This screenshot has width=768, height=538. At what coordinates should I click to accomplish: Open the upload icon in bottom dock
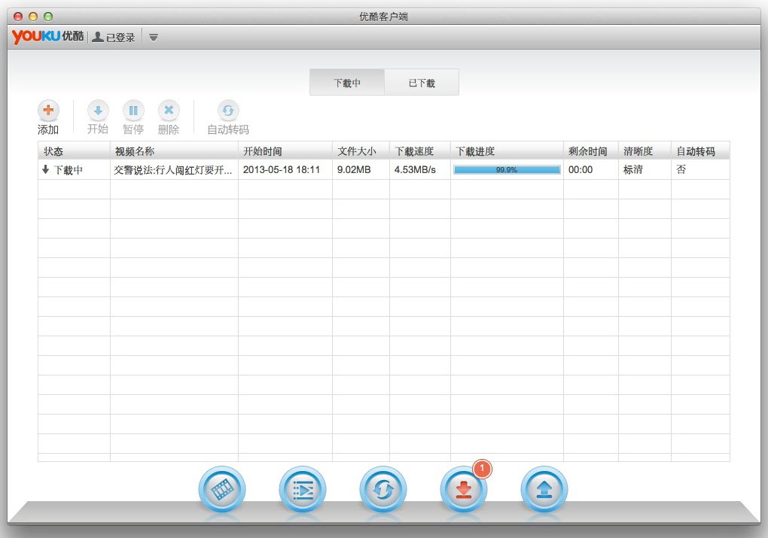(x=544, y=489)
